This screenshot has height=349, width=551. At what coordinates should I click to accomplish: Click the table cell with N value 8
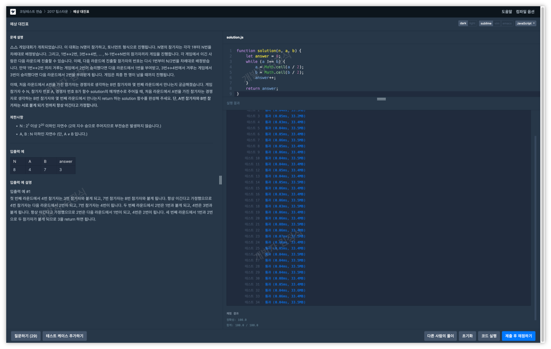point(18,170)
